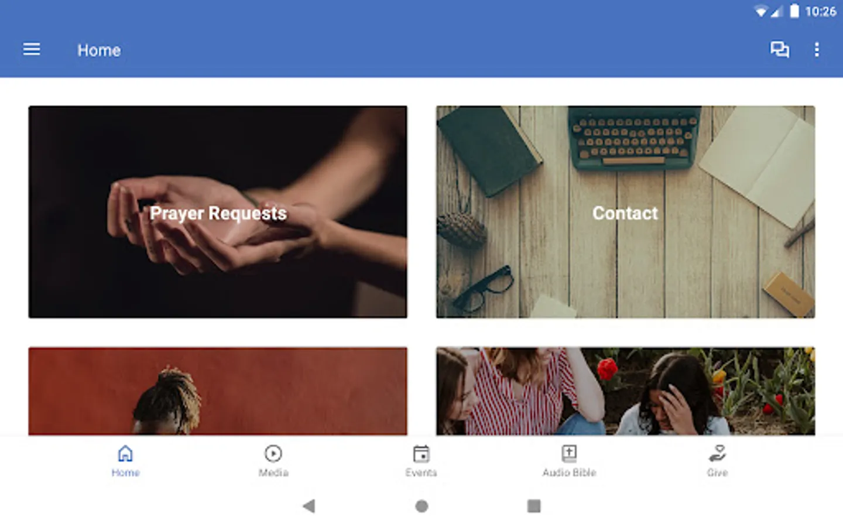
Task: Open the chat messages icon
Action: (779, 50)
